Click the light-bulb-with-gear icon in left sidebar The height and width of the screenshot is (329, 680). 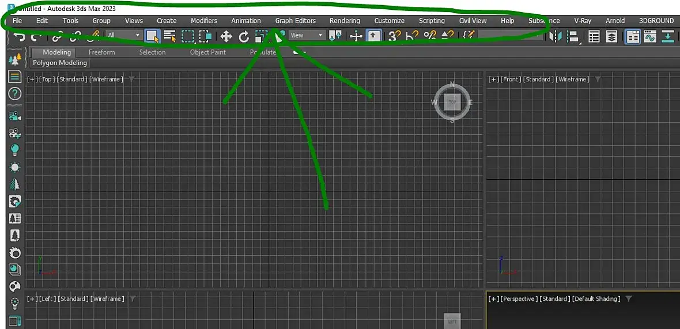pyautogui.click(x=15, y=304)
